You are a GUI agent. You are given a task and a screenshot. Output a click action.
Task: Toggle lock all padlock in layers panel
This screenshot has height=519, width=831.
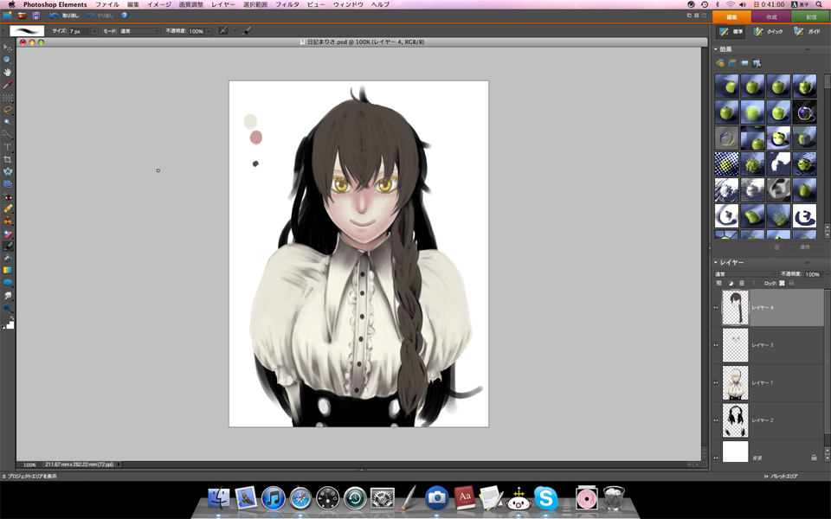[x=792, y=284]
